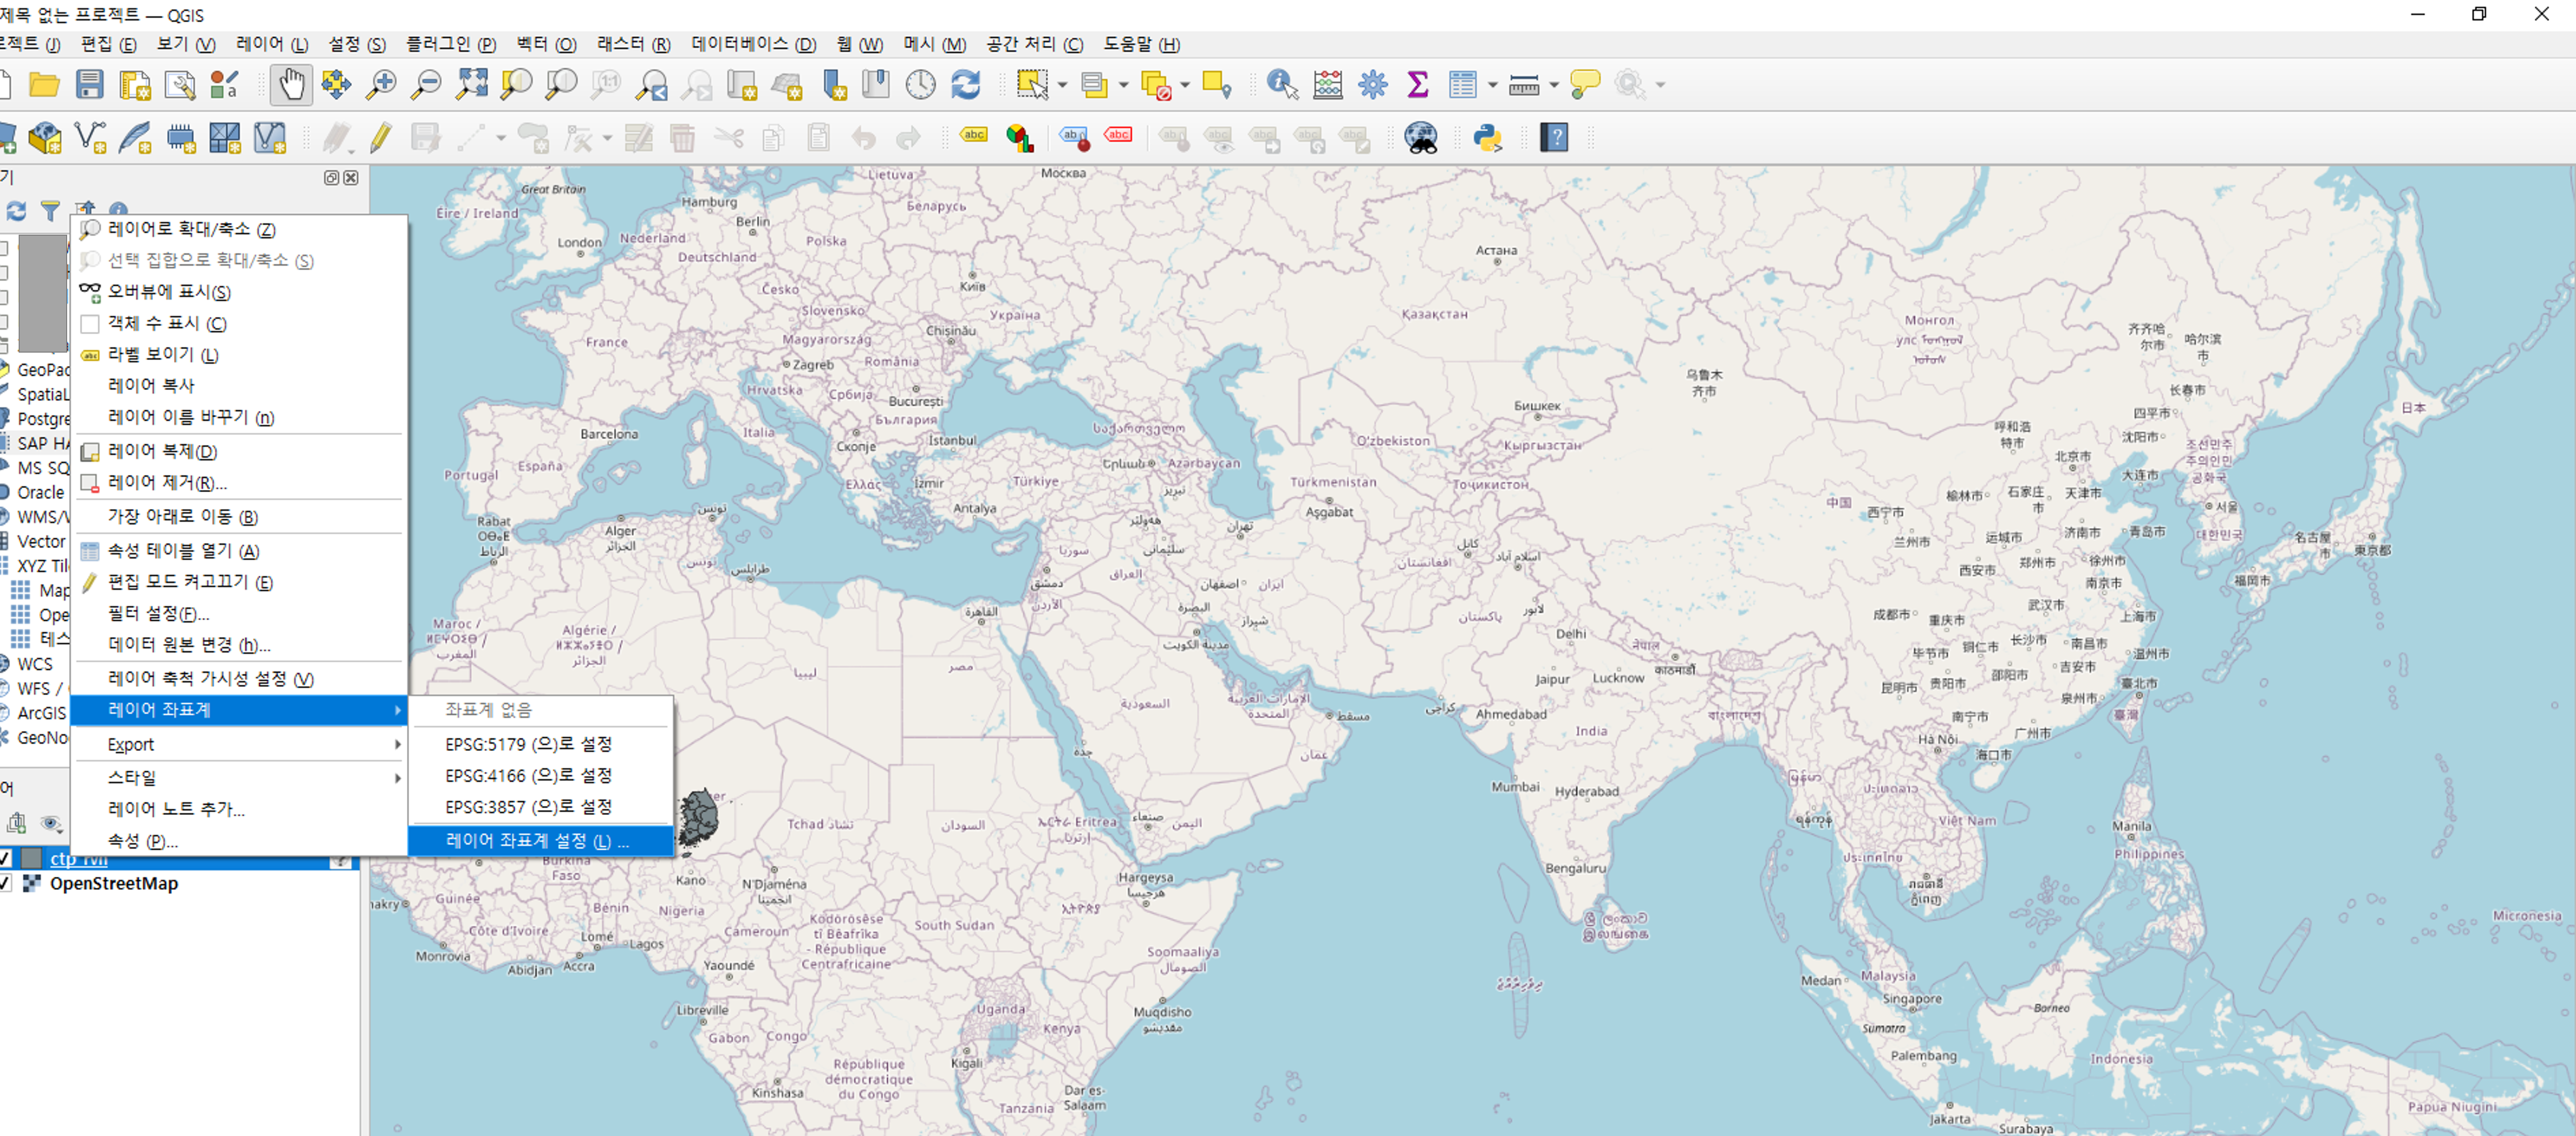Click the Zoom In magnifier icon
The height and width of the screenshot is (1136, 2576).
(x=381, y=85)
